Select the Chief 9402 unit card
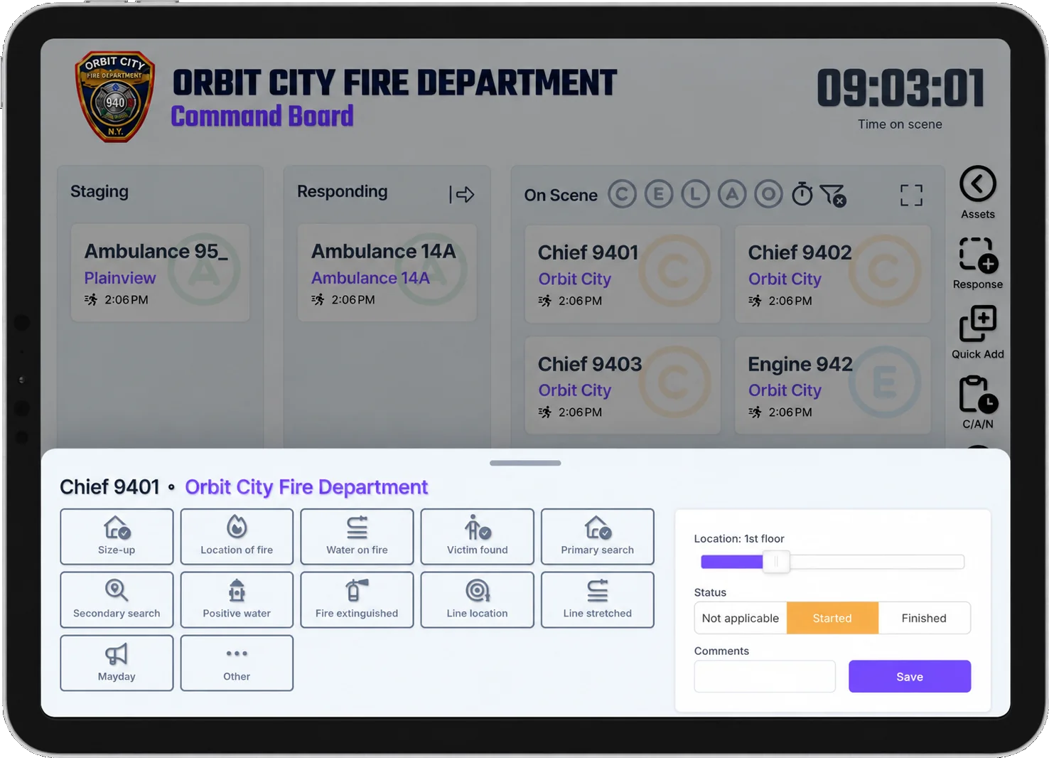 click(832, 274)
